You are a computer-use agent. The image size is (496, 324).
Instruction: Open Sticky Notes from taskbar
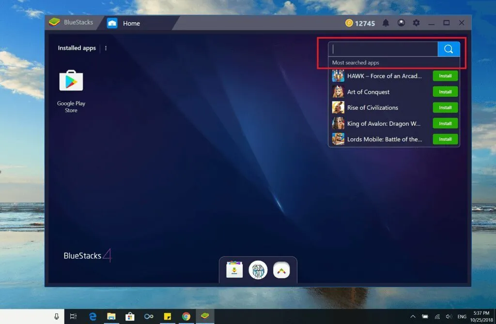[167, 316]
